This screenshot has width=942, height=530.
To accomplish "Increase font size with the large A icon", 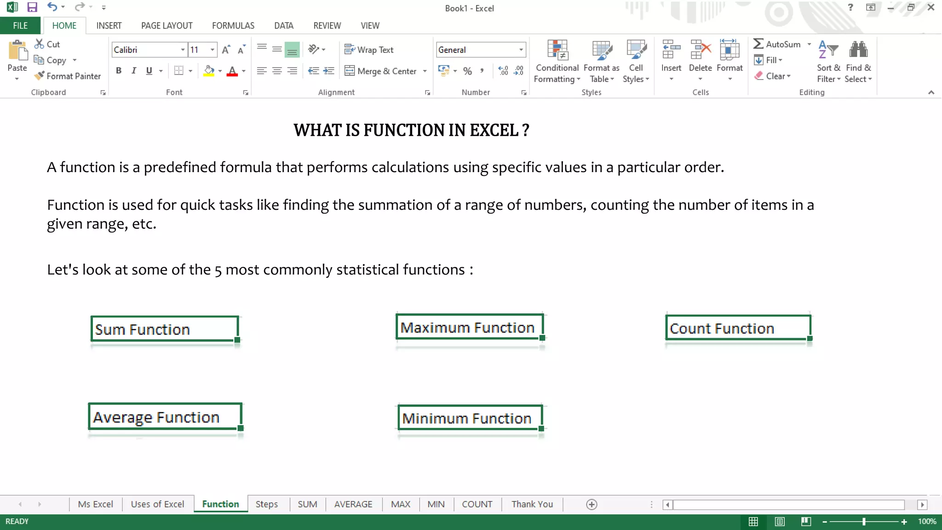I will point(226,50).
